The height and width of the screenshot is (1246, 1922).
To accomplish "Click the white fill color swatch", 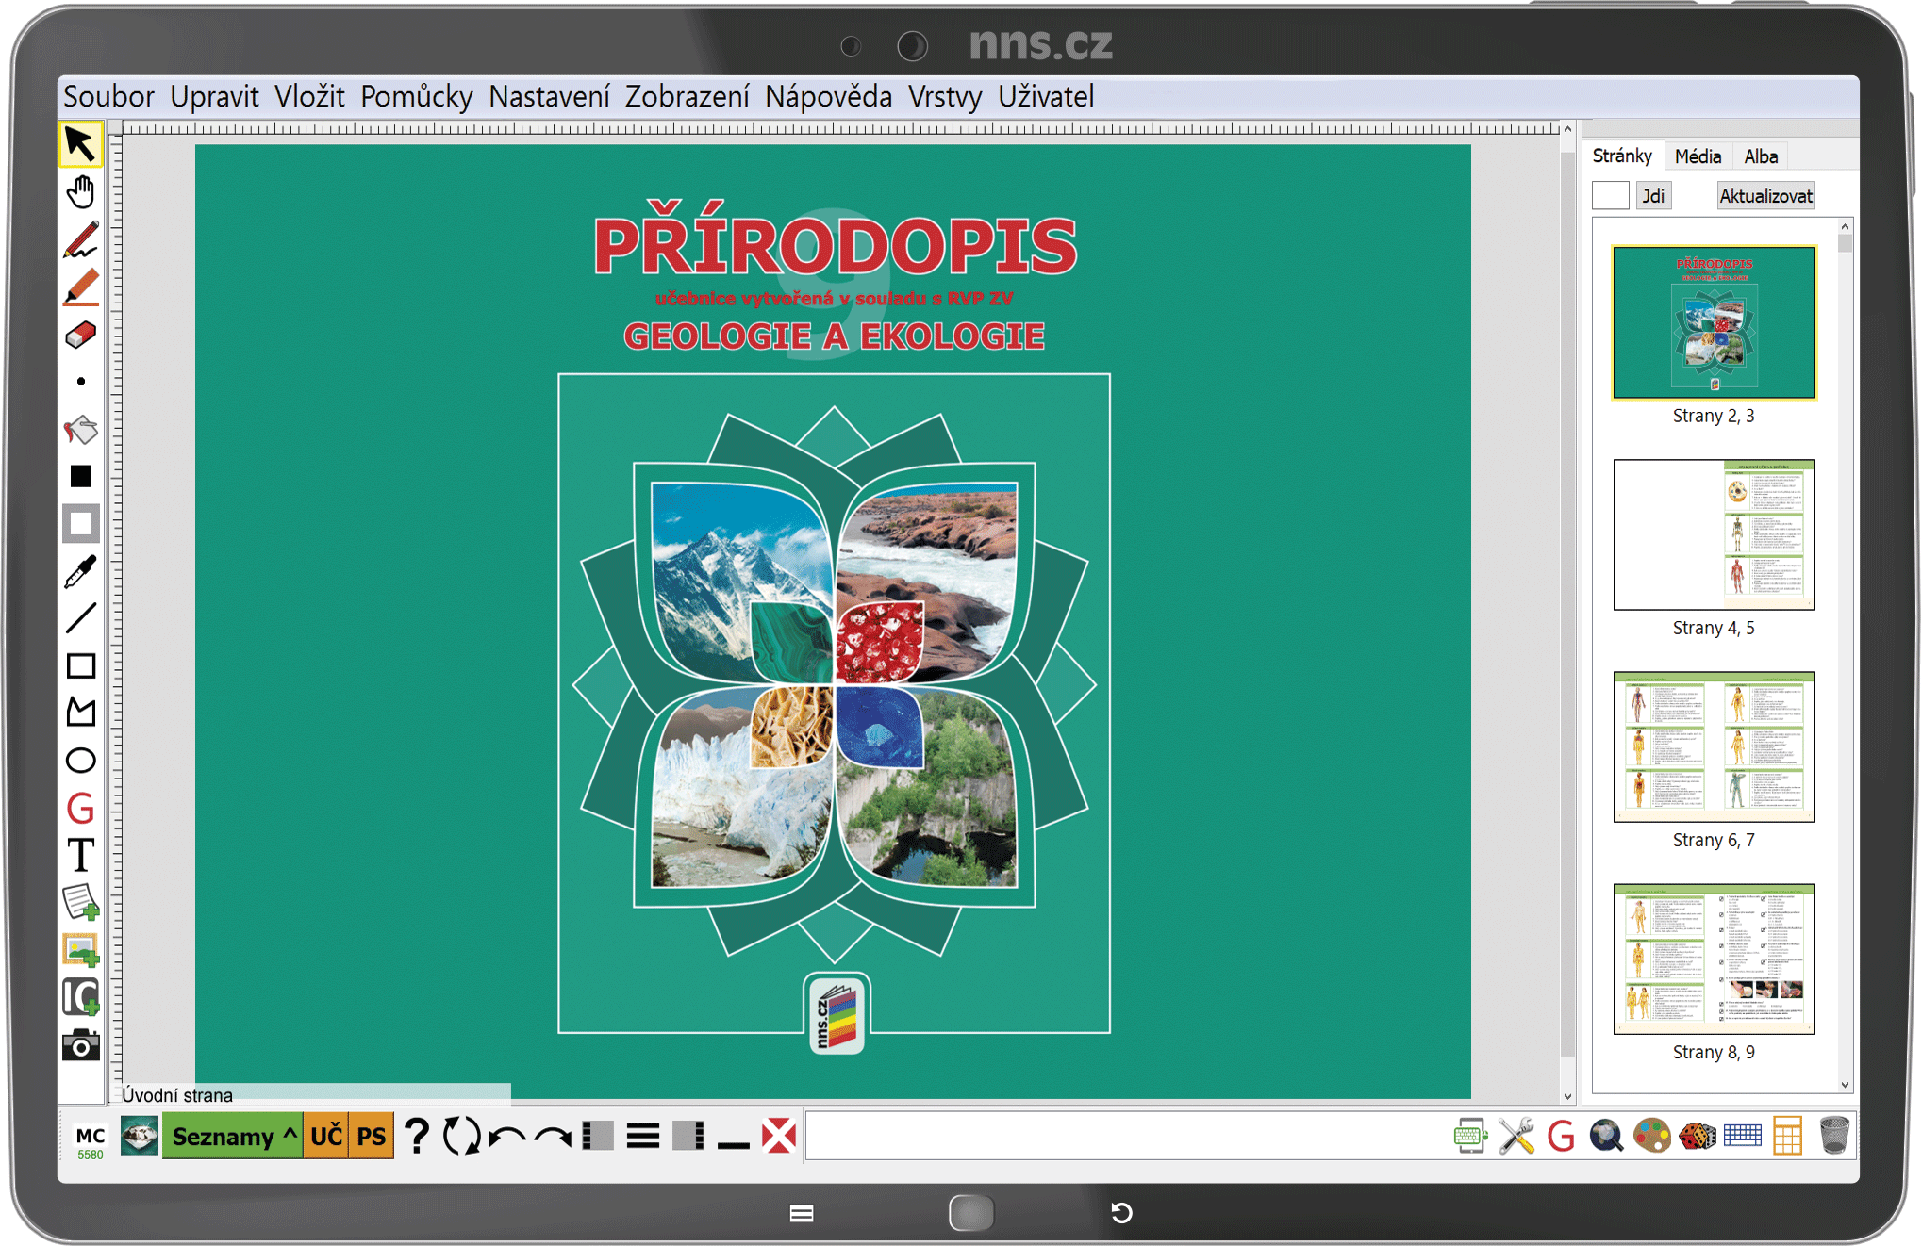I will point(81,524).
